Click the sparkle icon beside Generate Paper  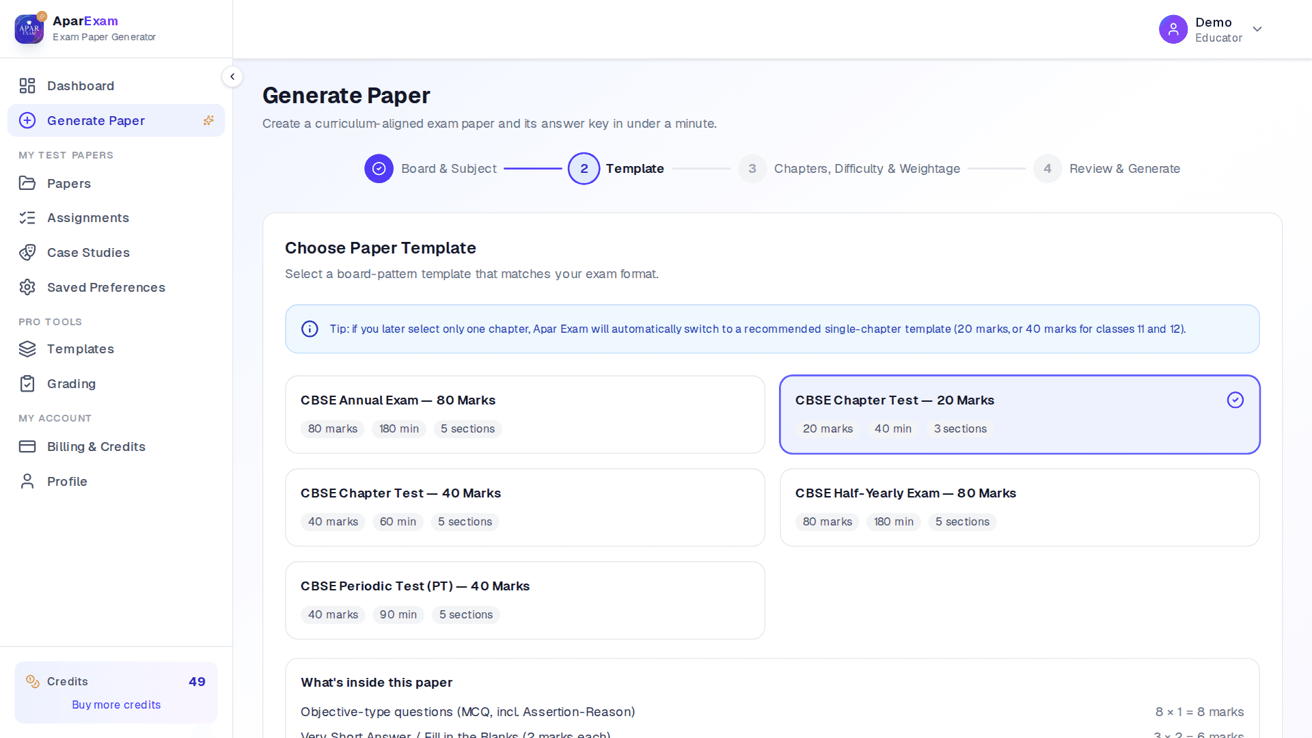click(208, 120)
